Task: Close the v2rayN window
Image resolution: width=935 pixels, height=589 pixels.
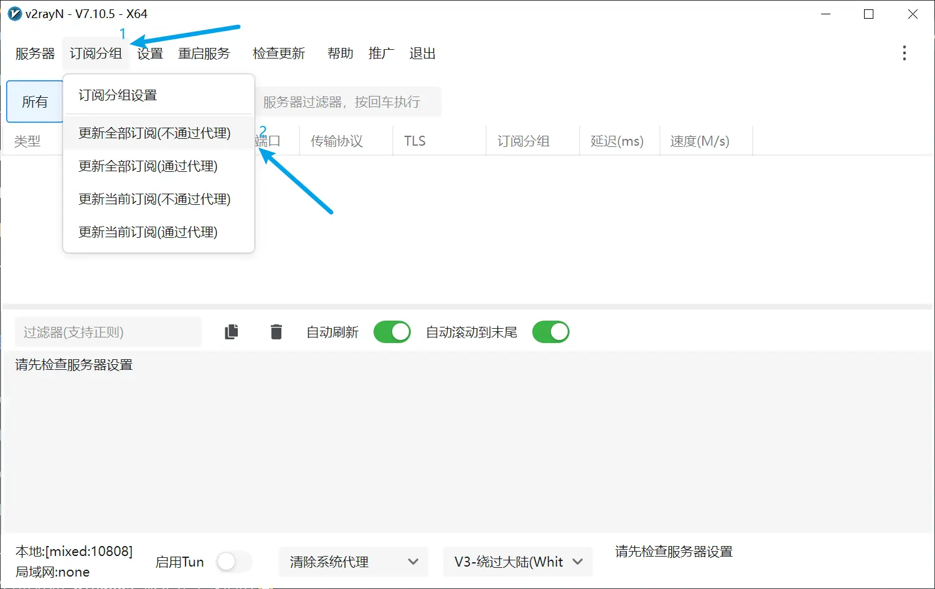Action: point(913,14)
